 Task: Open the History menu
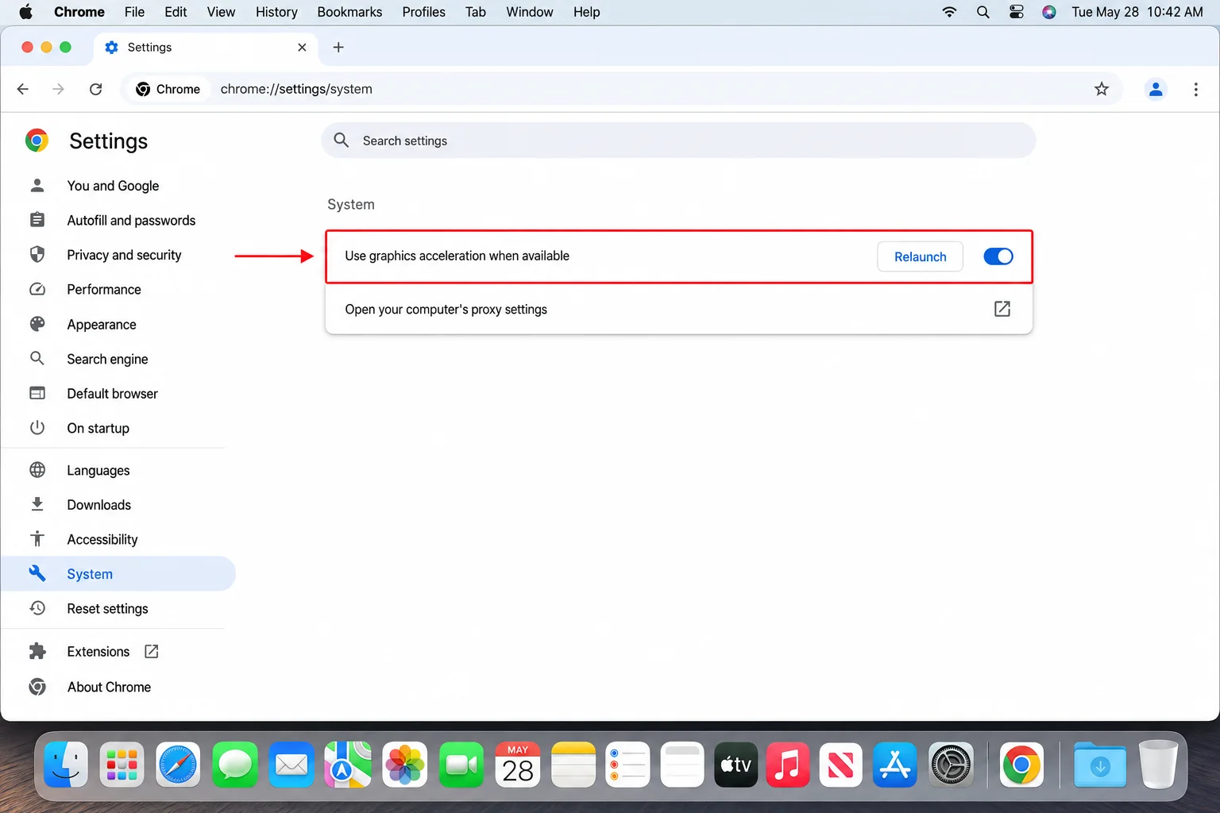tap(276, 12)
